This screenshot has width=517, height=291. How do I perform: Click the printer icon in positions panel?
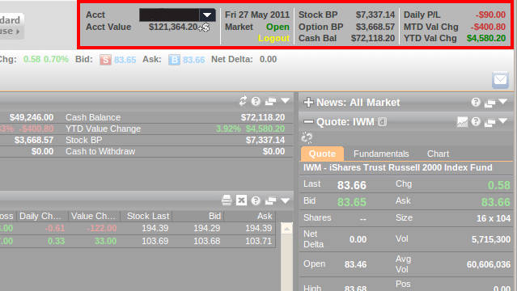227,200
